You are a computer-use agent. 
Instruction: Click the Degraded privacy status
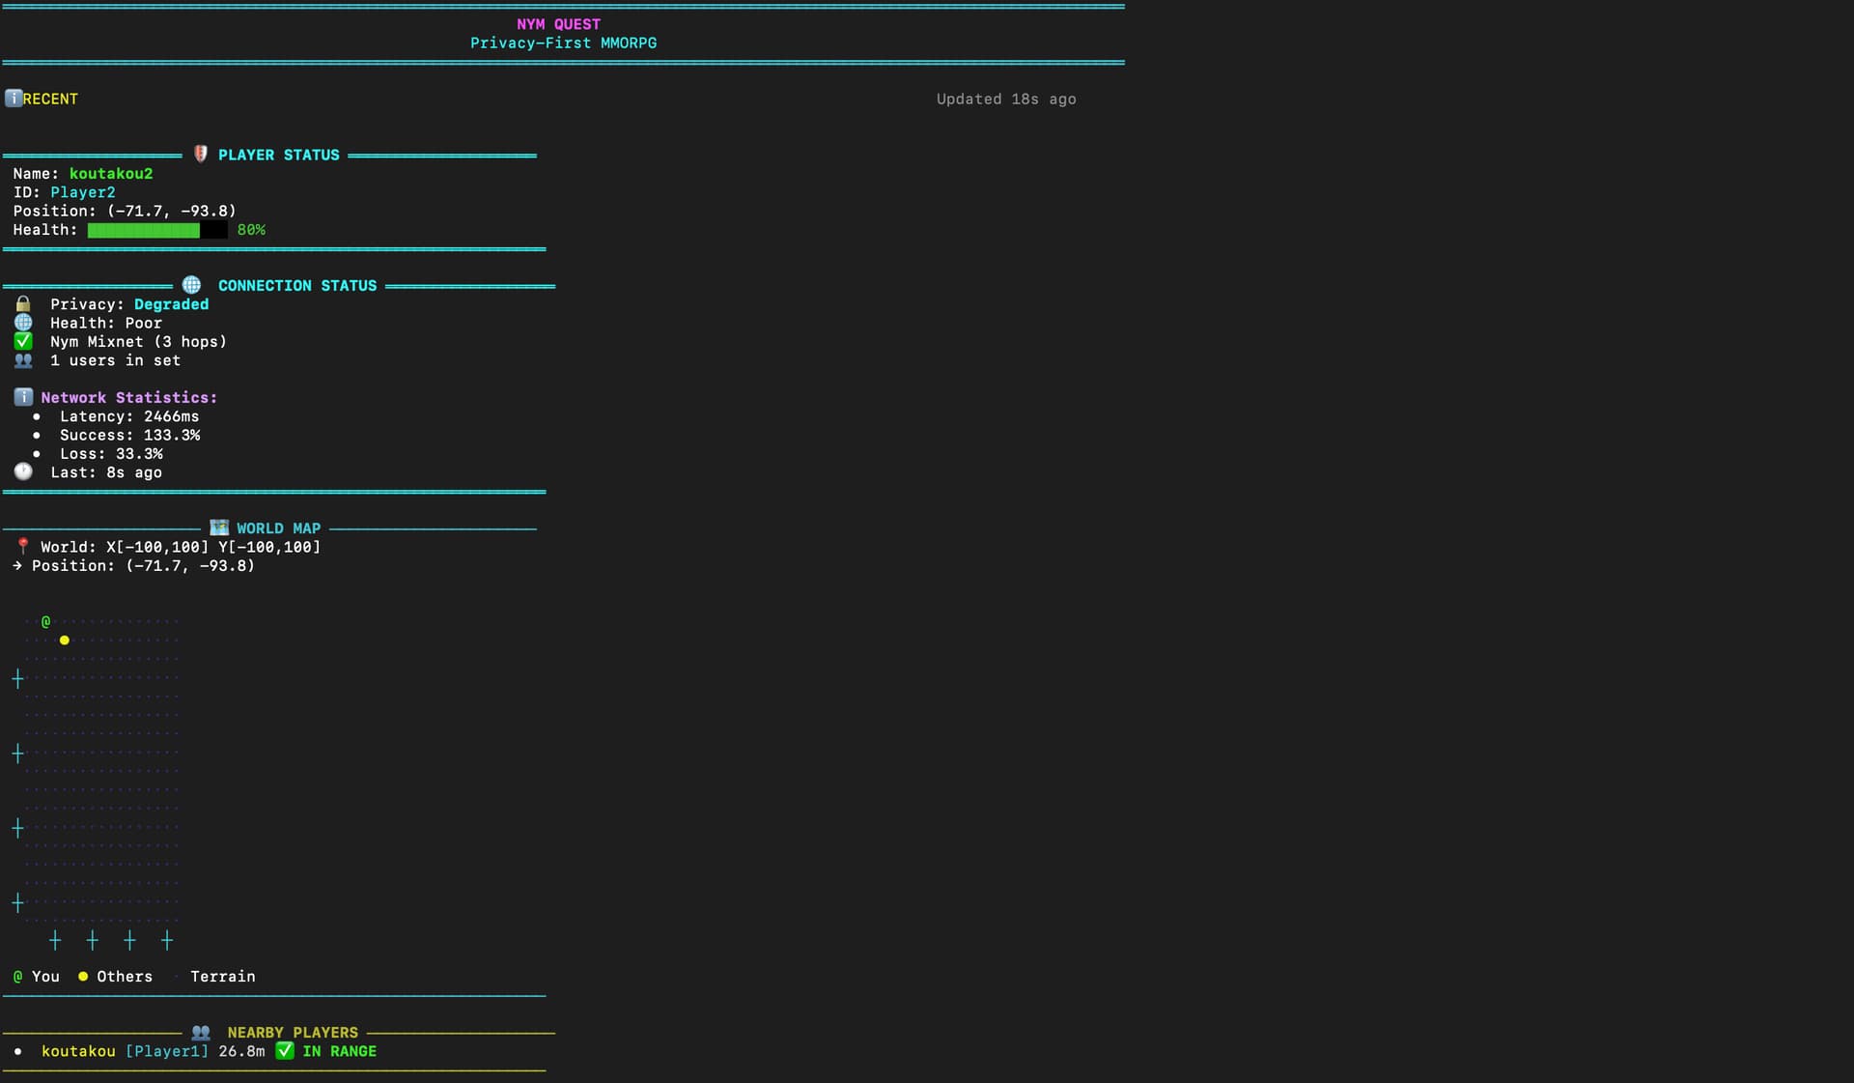[x=171, y=304]
